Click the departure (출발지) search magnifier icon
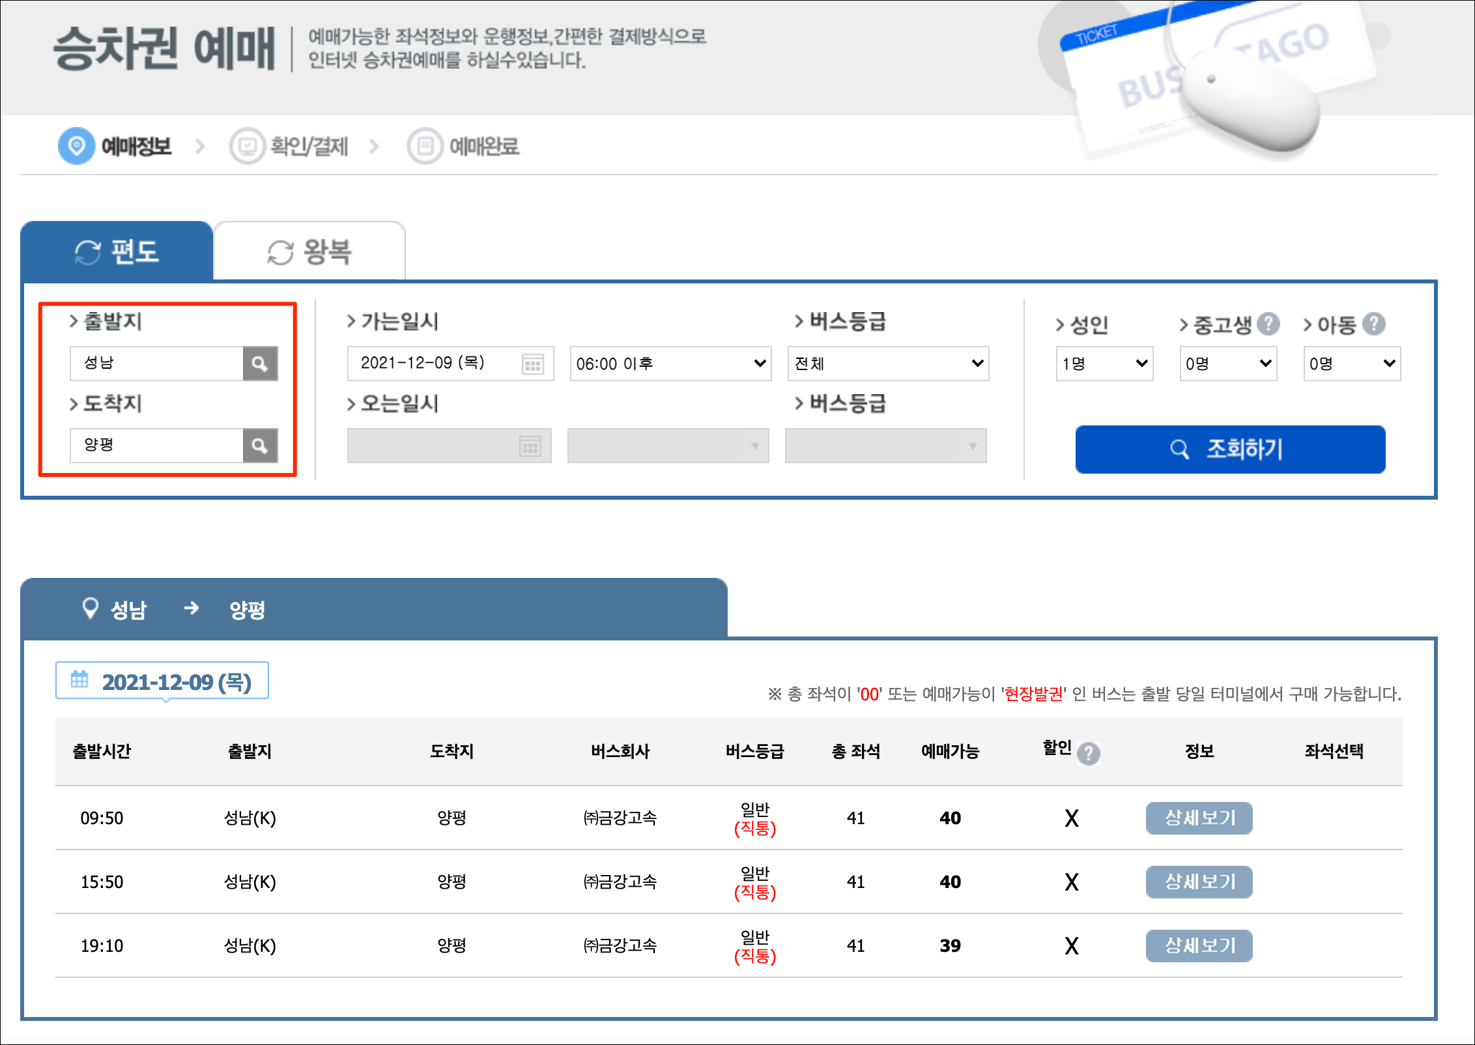Screen dimensions: 1475x1045 [x=260, y=364]
